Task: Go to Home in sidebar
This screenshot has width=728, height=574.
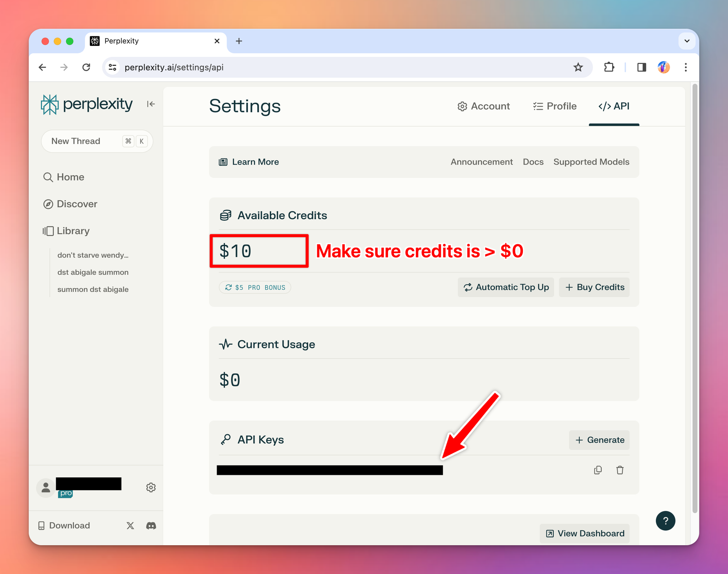Action: pos(64,177)
